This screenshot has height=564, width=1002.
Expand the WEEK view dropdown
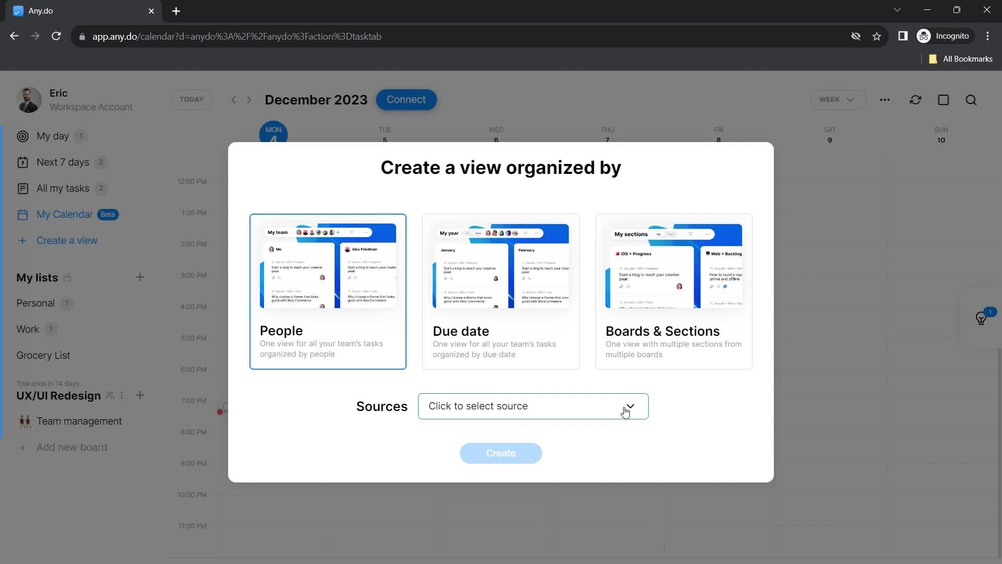click(835, 99)
